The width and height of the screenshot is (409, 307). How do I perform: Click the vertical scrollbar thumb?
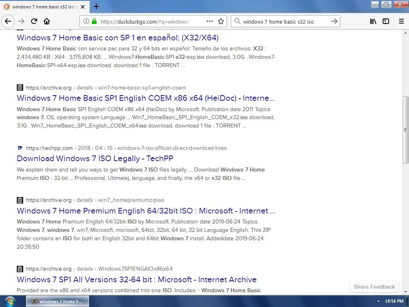point(405,130)
